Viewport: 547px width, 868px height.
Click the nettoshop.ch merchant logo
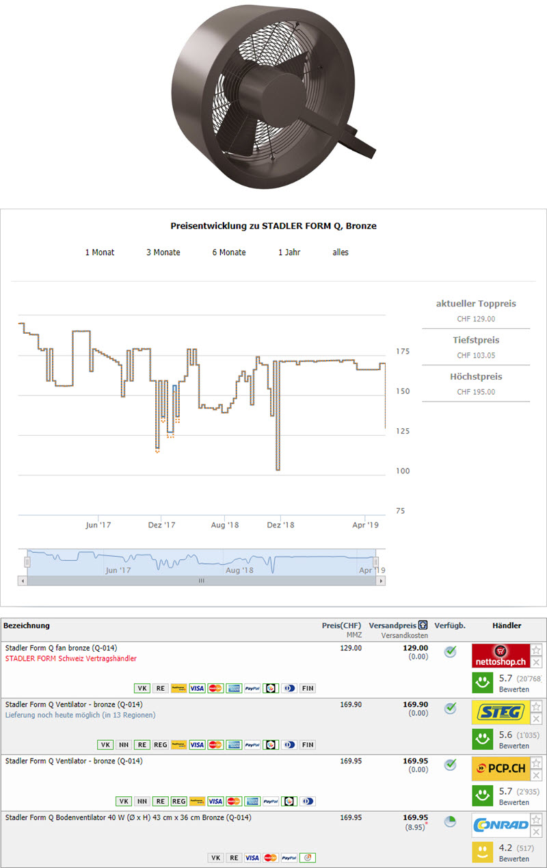(501, 656)
